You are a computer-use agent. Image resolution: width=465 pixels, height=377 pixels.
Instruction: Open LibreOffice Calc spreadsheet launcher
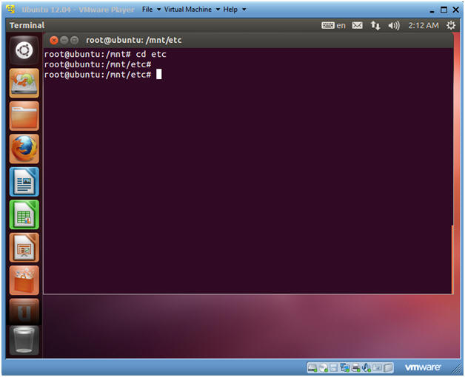pyautogui.click(x=24, y=214)
